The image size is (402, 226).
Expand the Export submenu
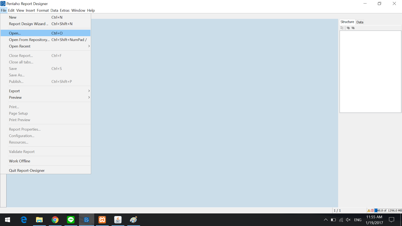(14, 91)
